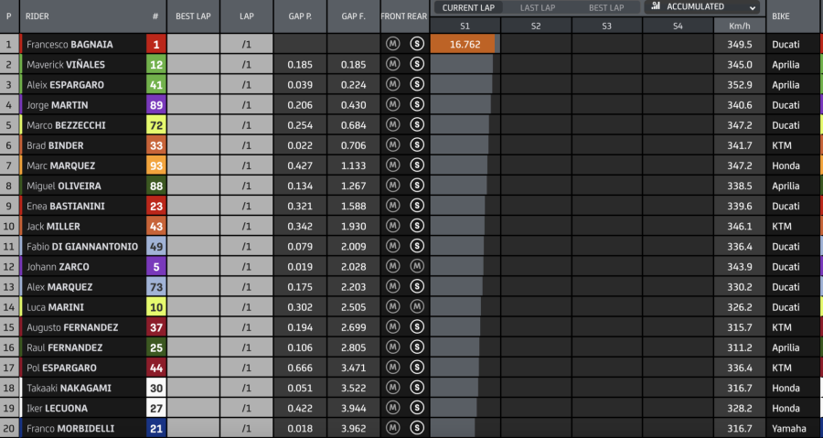Click the 1.133 gap value
The image size is (823, 438).
(x=353, y=166)
